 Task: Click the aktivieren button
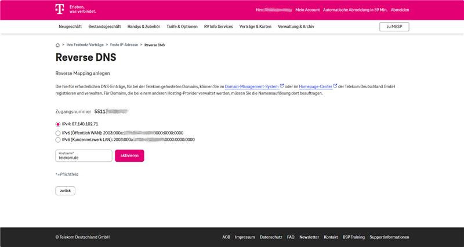[x=129, y=155]
